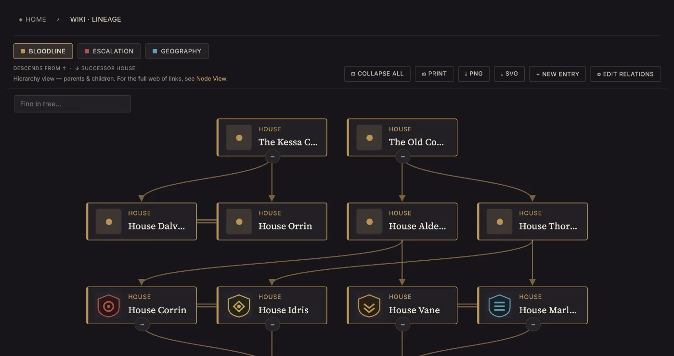
Task: Print the lineage tree
Action: [x=434, y=74]
